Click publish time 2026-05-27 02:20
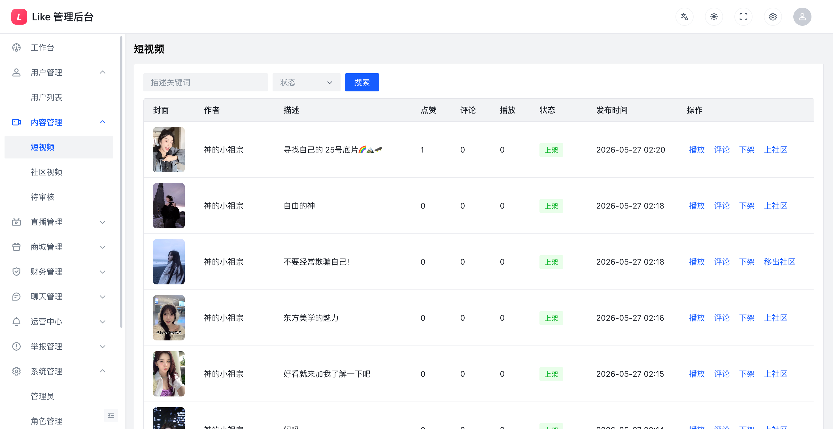This screenshot has height=429, width=833. click(631, 150)
